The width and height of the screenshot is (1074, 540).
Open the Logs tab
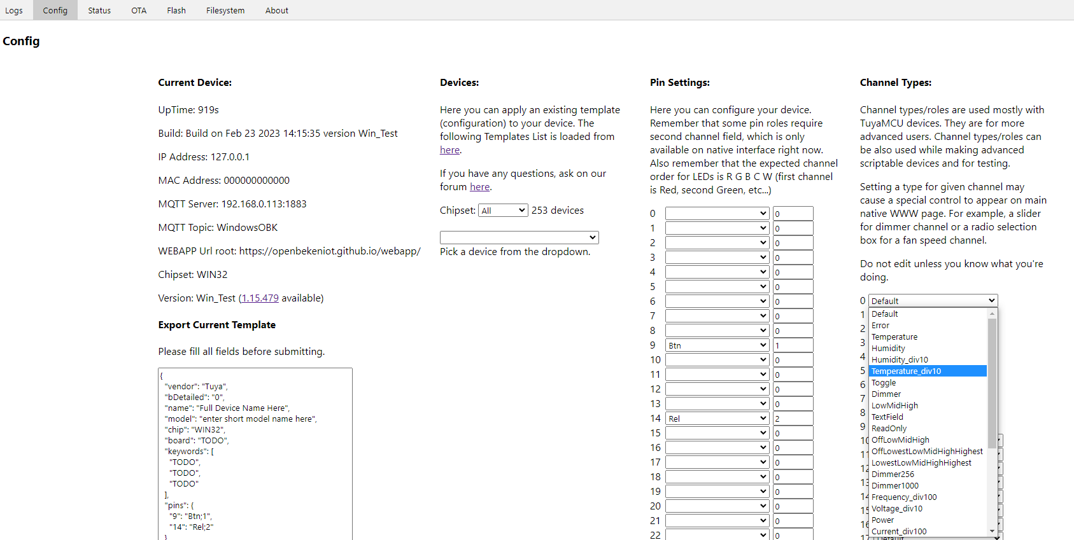point(14,10)
